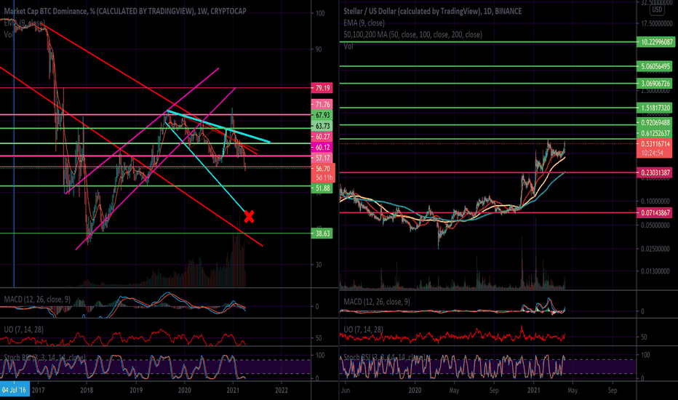This screenshot has height=400, width=678.
Task: Select the 0.23031387 red price label
Action: (655, 172)
